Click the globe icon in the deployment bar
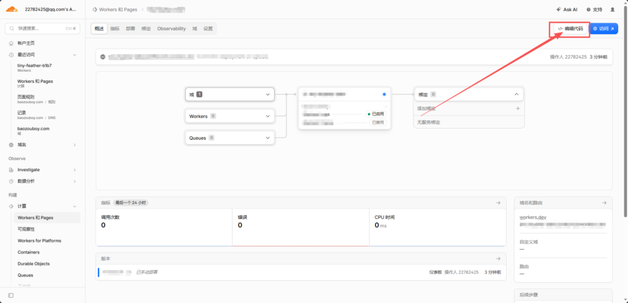 point(103,57)
